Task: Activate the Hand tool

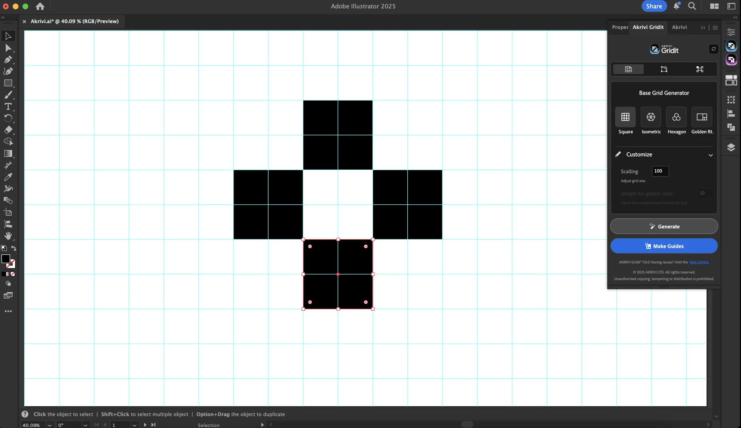Action: pyautogui.click(x=8, y=236)
